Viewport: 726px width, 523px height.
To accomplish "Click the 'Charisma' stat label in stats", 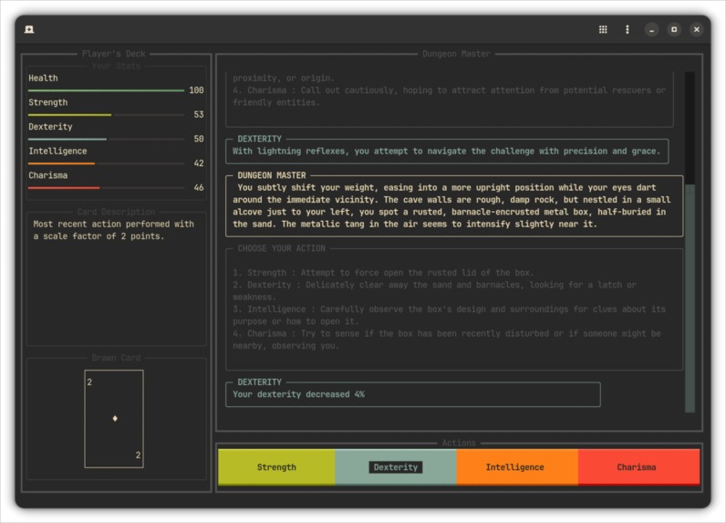I will 47,175.
